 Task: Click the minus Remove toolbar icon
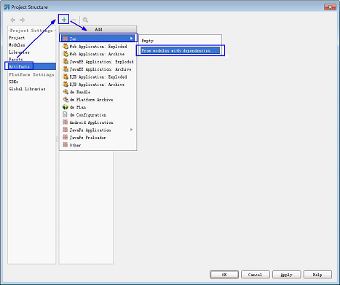[x=74, y=20]
